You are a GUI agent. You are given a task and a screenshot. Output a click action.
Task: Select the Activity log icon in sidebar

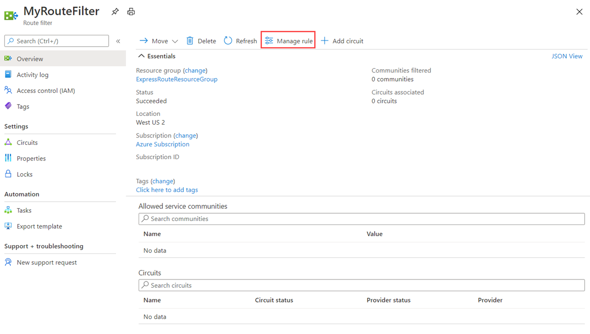click(9, 74)
